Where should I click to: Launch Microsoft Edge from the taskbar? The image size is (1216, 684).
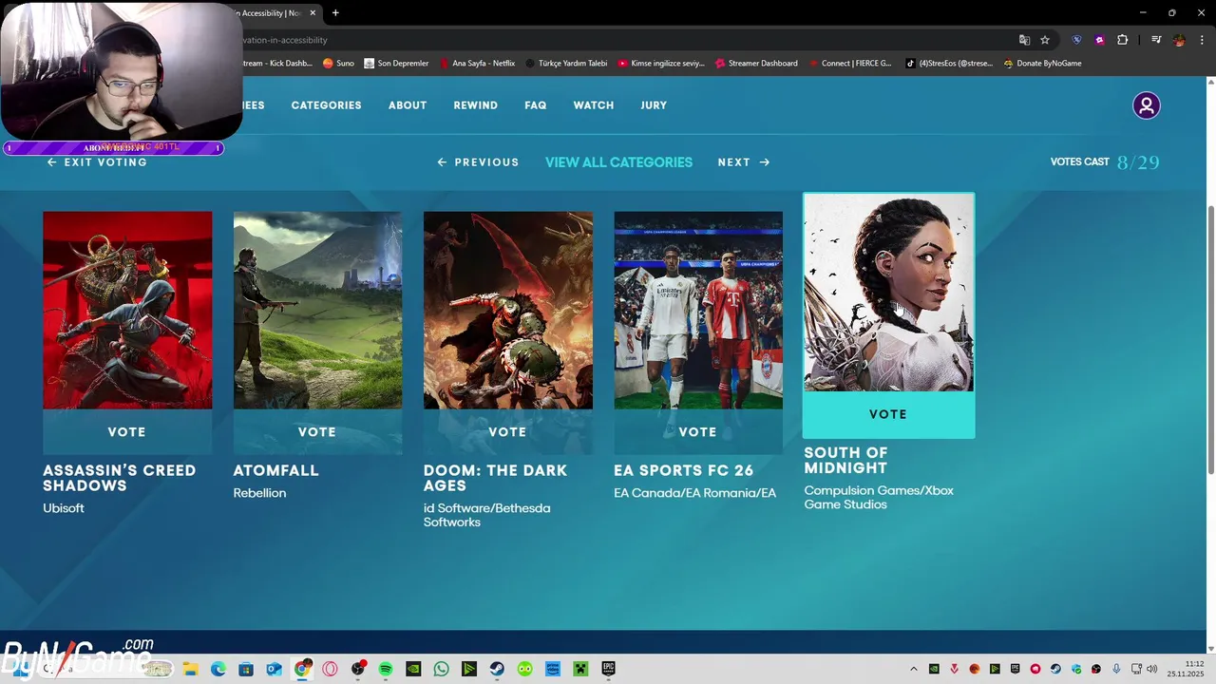click(x=218, y=669)
